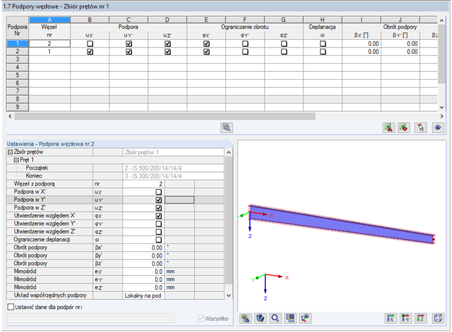Toggle the 'Wszystko' checkbox
Viewport: 452px width, 332px height.
click(201, 318)
